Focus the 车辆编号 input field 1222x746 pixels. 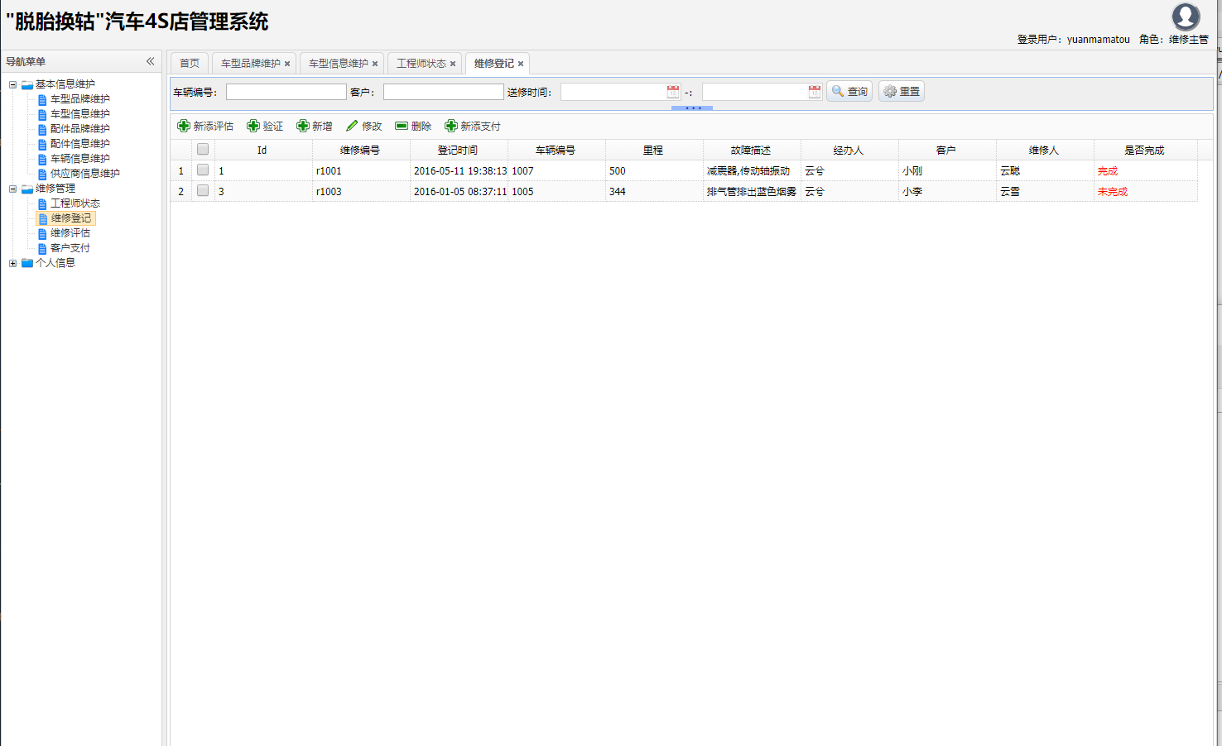pos(286,92)
